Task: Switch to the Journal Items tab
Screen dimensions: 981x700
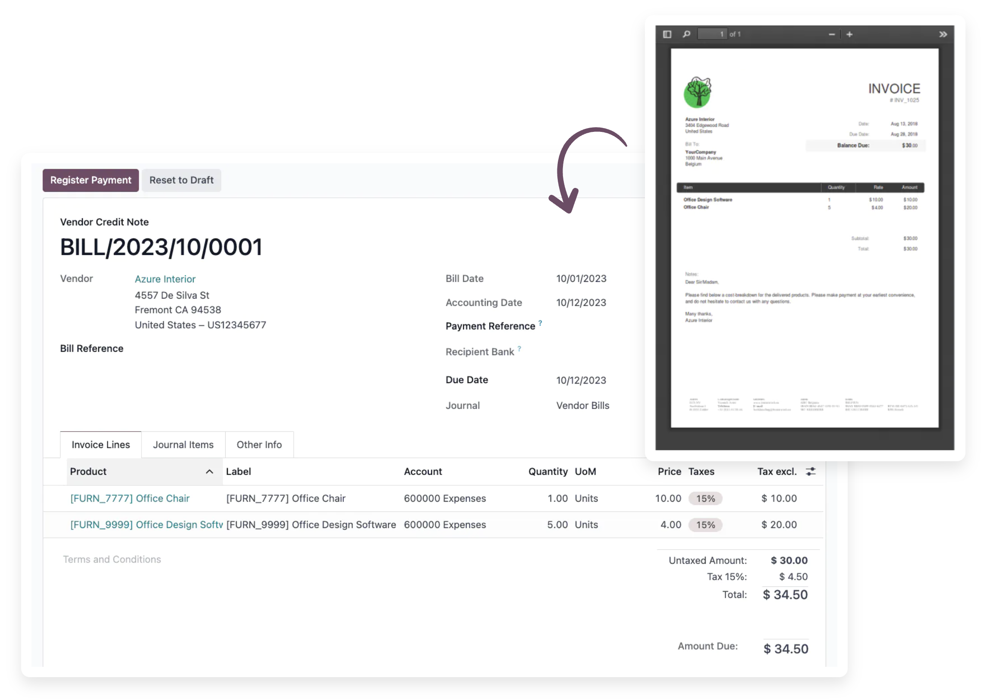Action: click(x=183, y=444)
